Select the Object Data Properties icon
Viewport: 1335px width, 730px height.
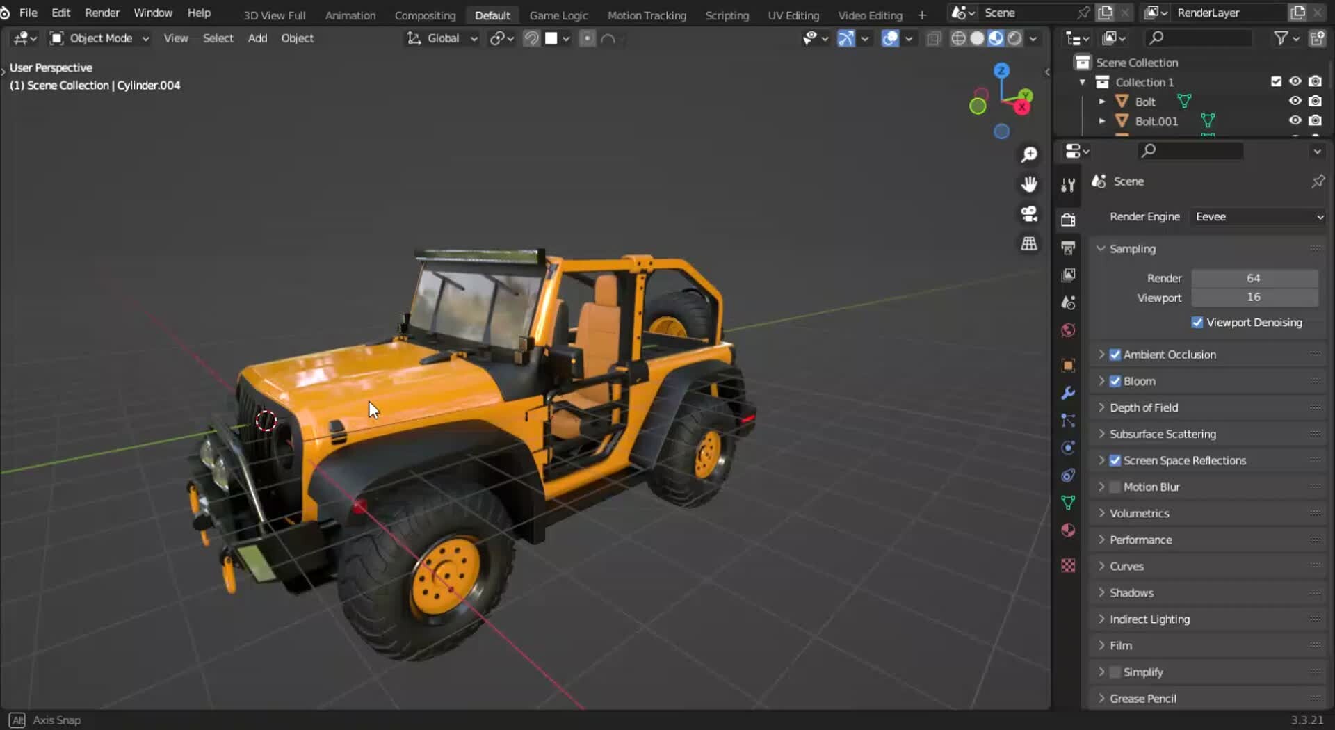click(1068, 502)
